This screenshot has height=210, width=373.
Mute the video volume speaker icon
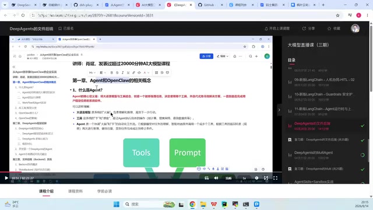(x=216, y=178)
